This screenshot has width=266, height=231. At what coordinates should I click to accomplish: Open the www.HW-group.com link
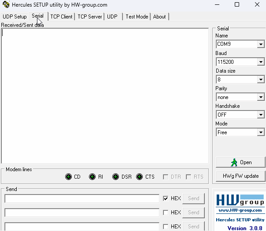(x=240, y=211)
